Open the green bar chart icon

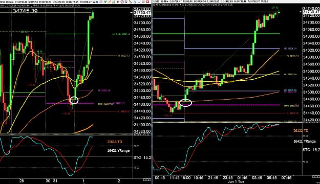[x=114, y=2]
